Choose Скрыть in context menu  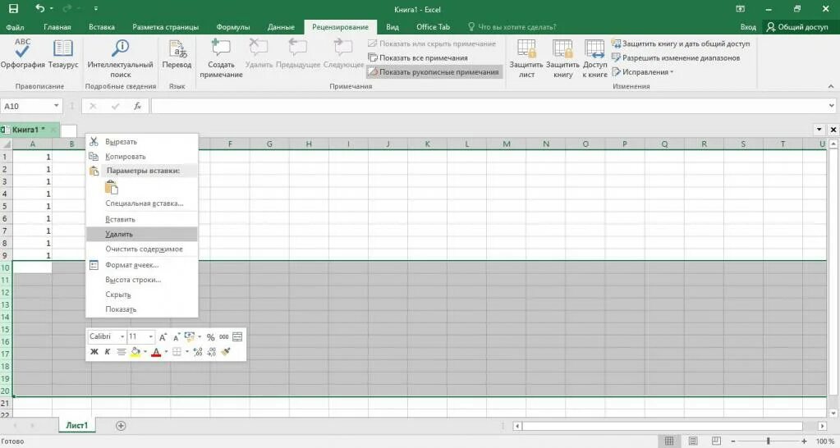click(x=141, y=295)
